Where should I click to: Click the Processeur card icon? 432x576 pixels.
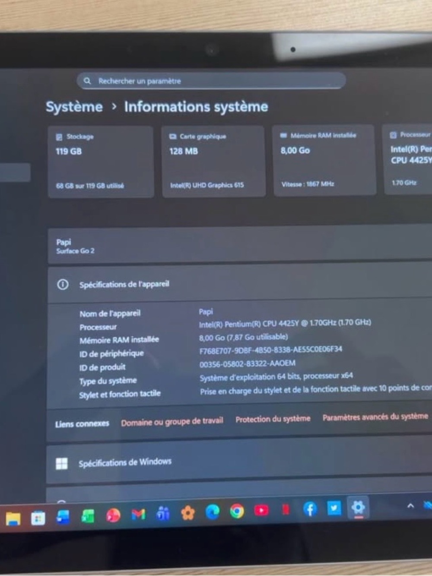393,135
